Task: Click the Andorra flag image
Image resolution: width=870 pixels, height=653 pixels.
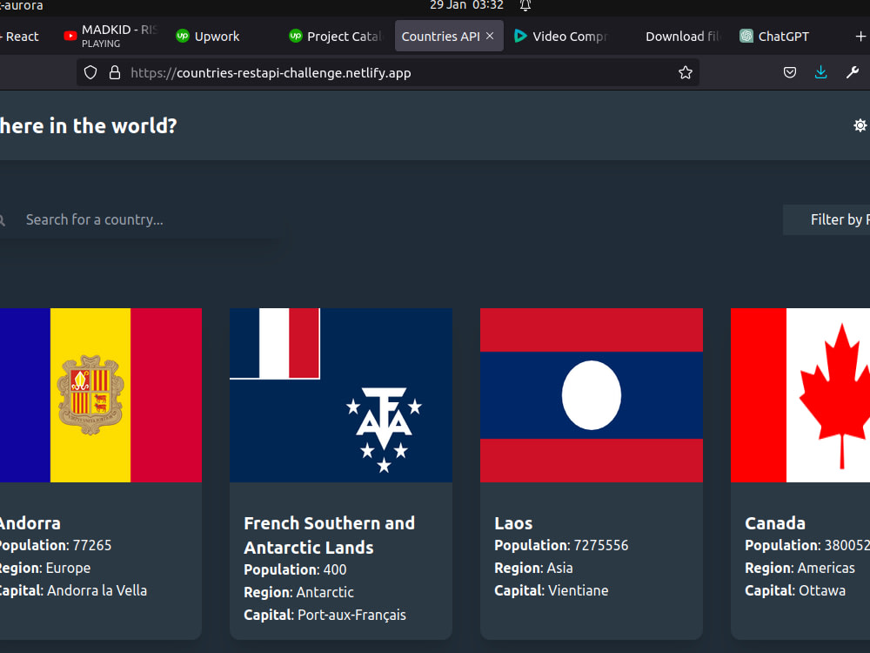Action: (100, 395)
